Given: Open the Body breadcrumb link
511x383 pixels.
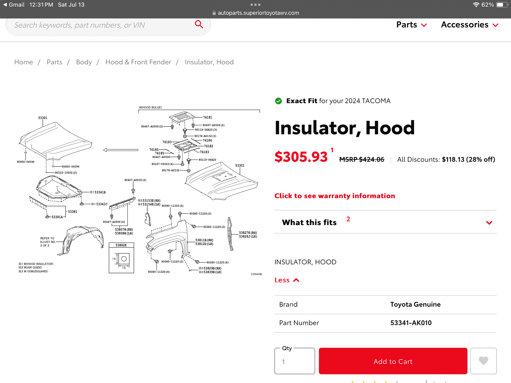Looking at the screenshot, I should [x=84, y=62].
